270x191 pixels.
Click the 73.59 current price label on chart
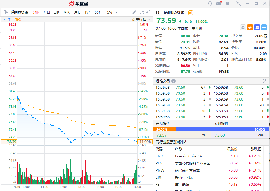pyautogui.click(x=9, y=142)
